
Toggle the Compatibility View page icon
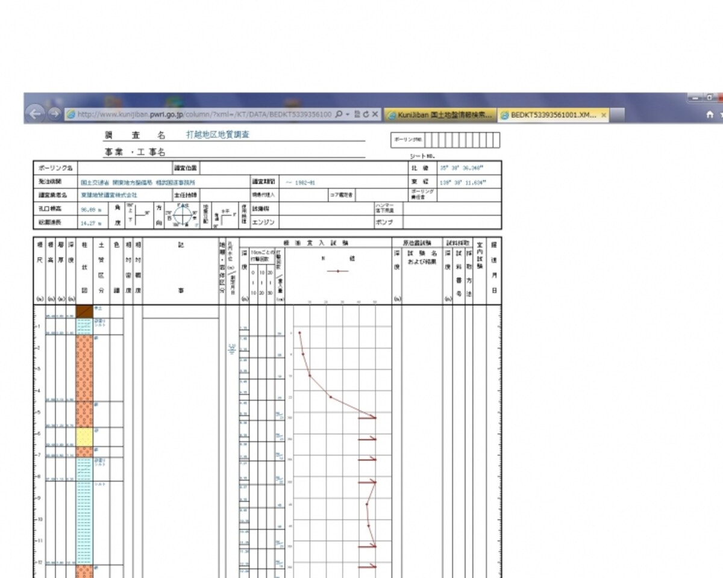click(x=357, y=114)
